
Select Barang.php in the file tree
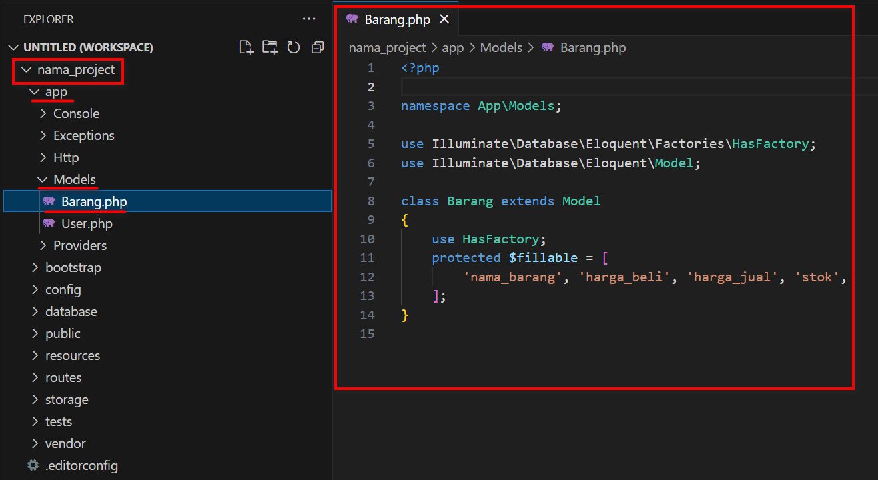coord(167,201)
